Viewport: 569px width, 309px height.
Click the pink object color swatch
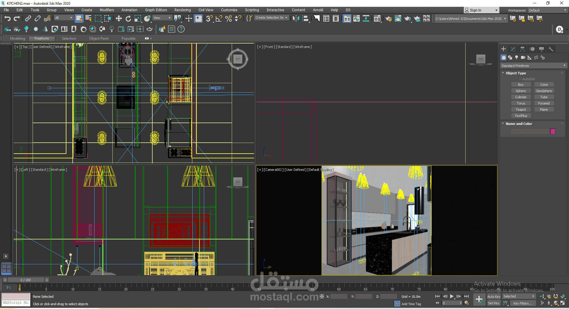tap(553, 131)
